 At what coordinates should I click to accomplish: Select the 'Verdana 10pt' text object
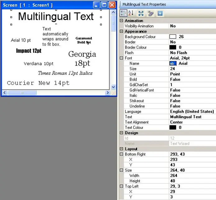coord(39,64)
